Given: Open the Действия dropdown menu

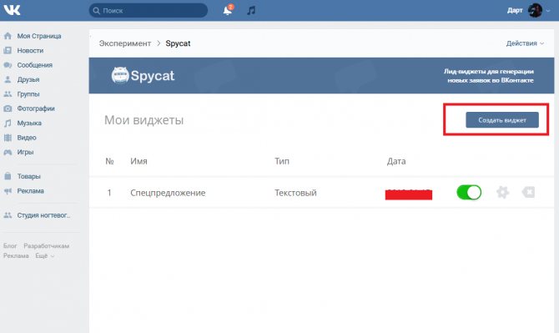Looking at the screenshot, I should tap(525, 43).
